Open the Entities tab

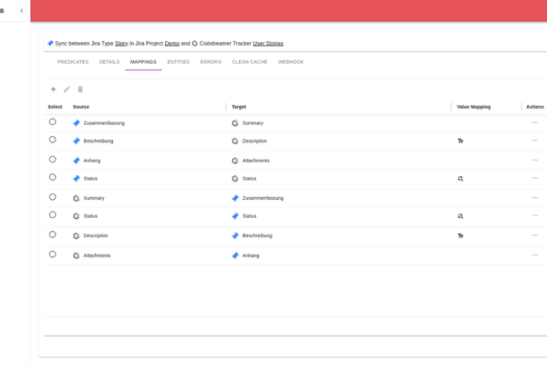pos(179,62)
